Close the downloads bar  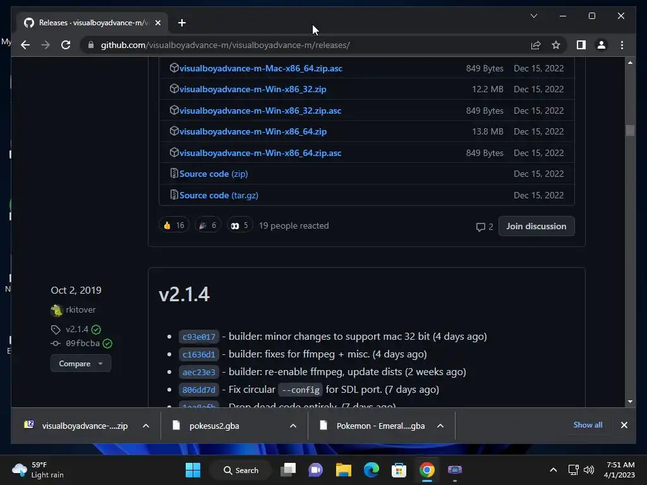624,425
